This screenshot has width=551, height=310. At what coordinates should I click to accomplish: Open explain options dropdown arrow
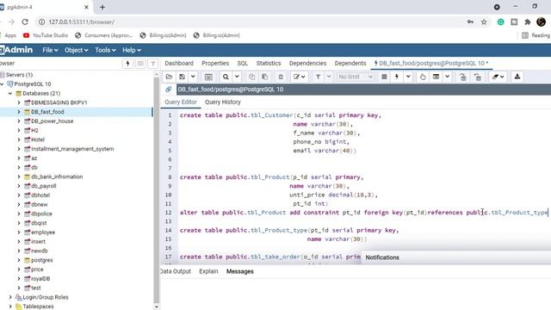pyautogui.click(x=448, y=77)
